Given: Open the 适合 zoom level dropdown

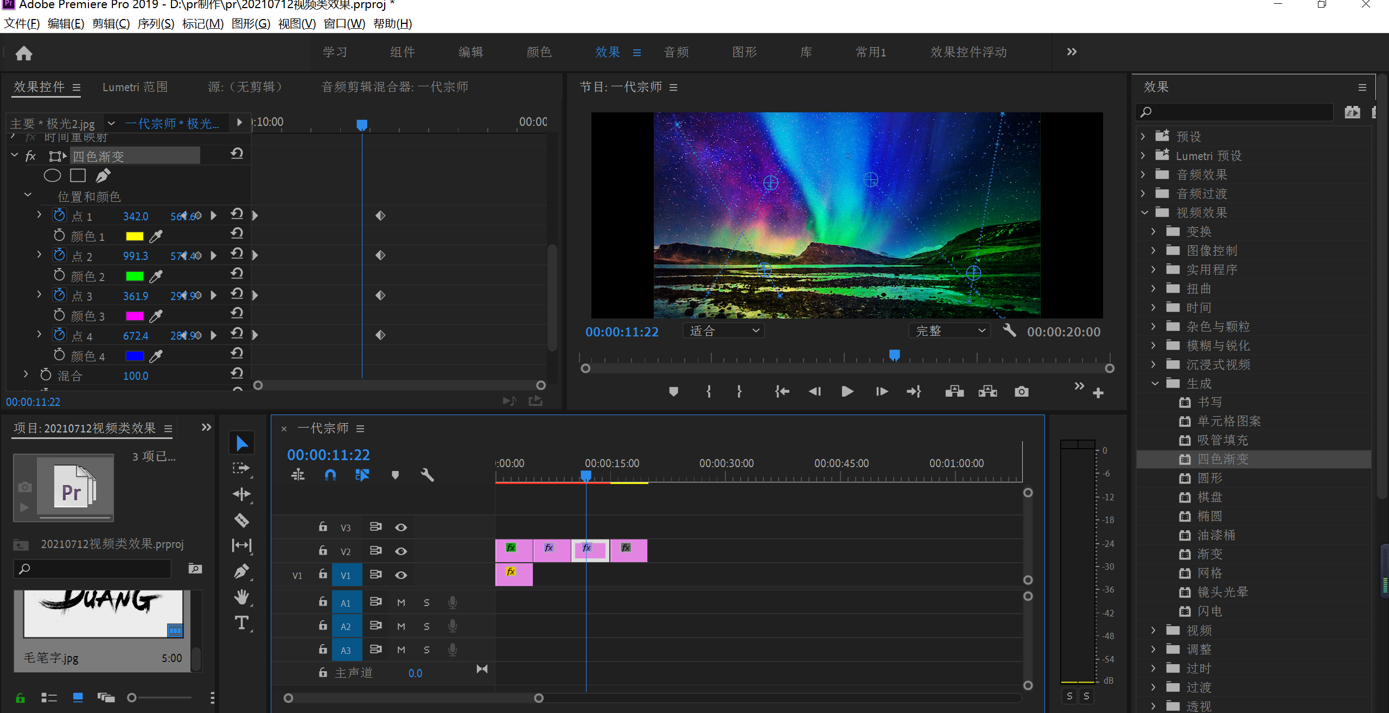Looking at the screenshot, I should (723, 330).
